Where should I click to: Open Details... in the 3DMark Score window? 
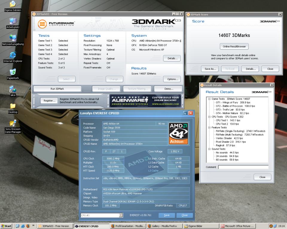click(250, 69)
